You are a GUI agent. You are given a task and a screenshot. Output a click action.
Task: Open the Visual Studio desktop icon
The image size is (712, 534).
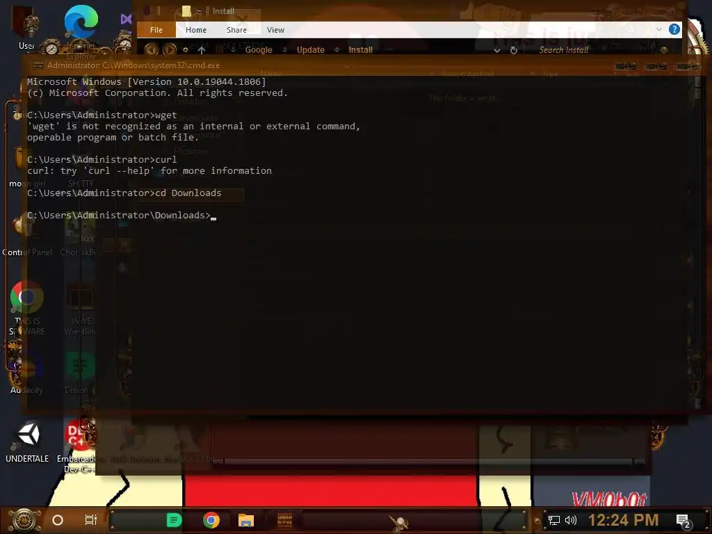(x=126, y=19)
